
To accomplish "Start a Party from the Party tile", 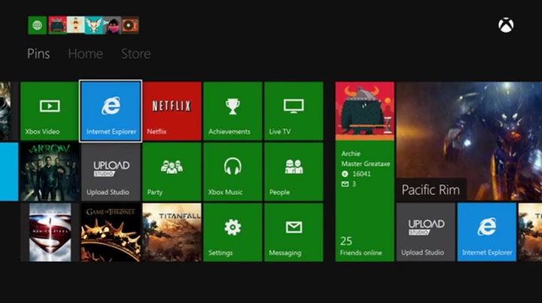I will tap(172, 172).
